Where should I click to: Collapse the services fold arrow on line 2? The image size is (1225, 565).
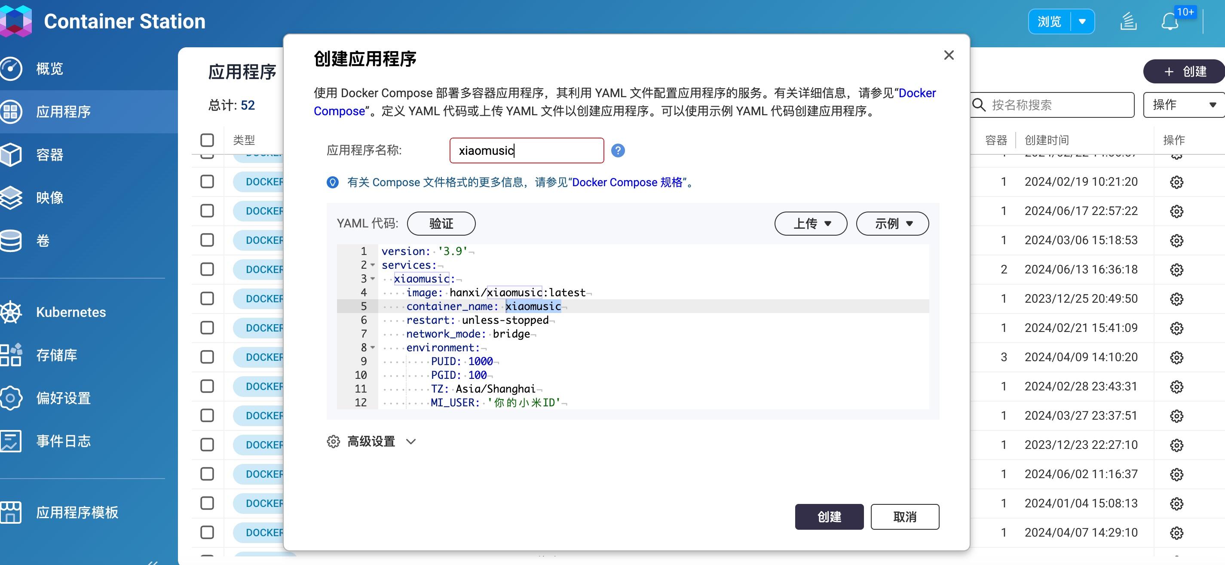(373, 265)
